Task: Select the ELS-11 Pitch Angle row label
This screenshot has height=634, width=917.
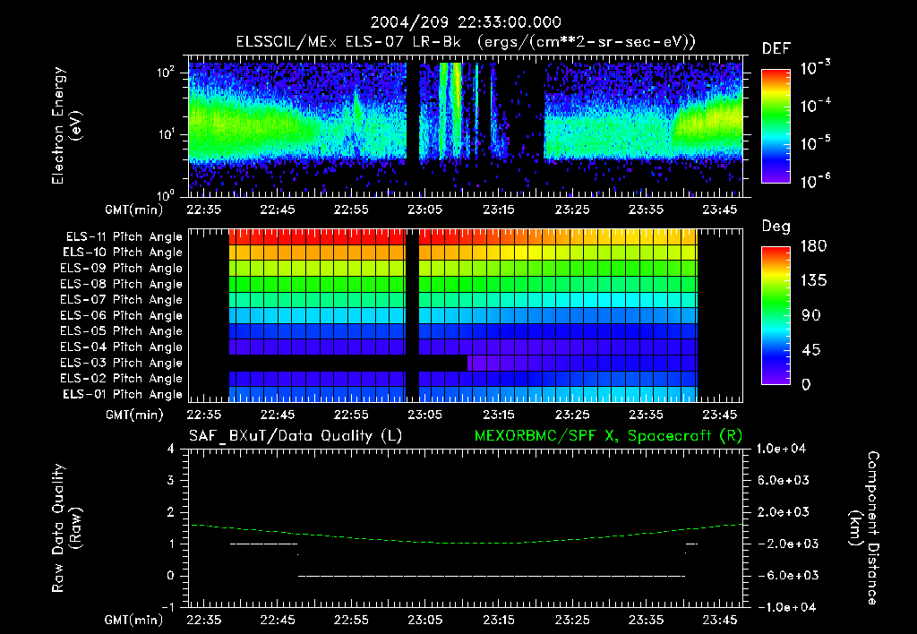Action: click(124, 237)
